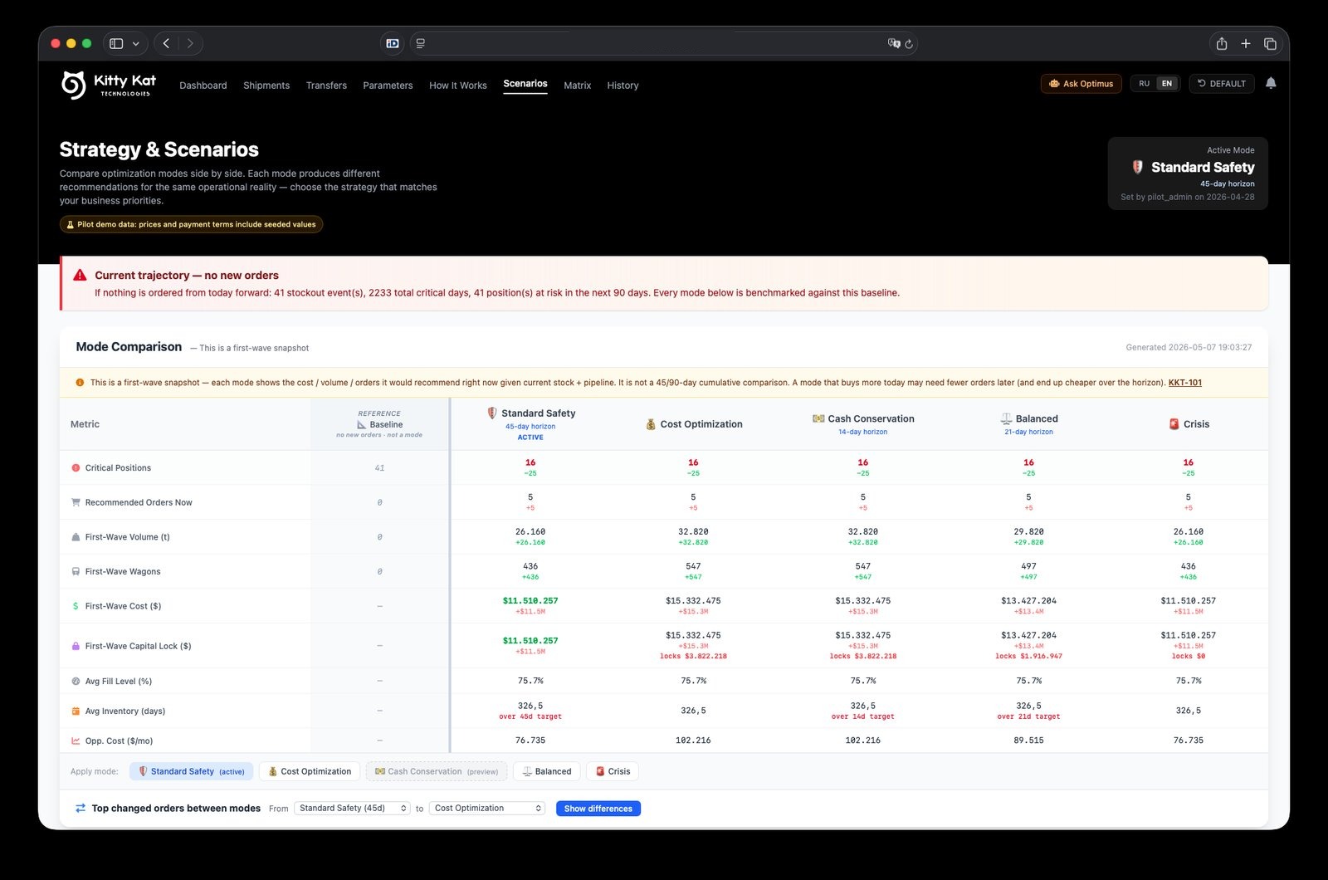
Task: Click the translate icon in address bar
Action: [893, 43]
